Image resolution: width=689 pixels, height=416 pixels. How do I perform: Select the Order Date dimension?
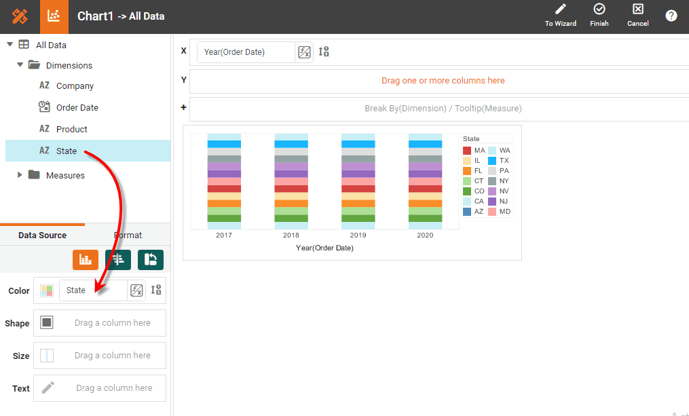[77, 107]
